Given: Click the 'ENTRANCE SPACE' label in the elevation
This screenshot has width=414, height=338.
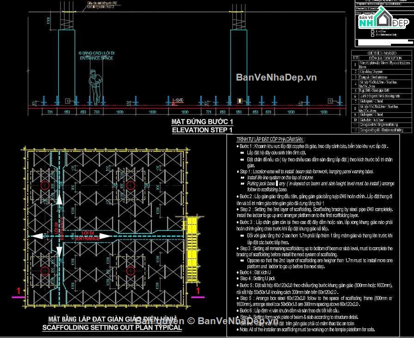Looking at the screenshot, I should coord(96,58).
